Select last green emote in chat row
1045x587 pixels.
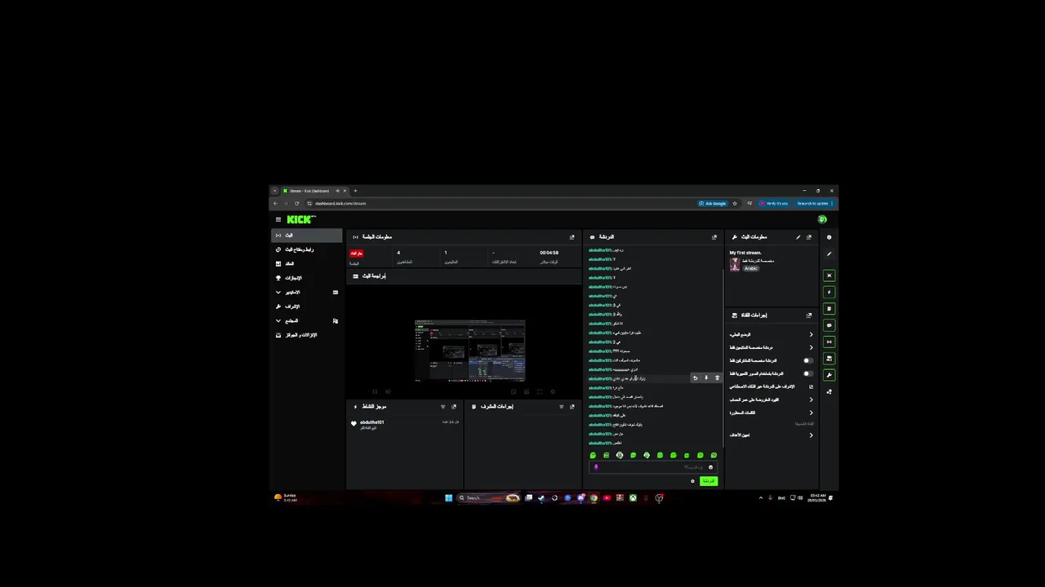pyautogui.click(x=714, y=456)
